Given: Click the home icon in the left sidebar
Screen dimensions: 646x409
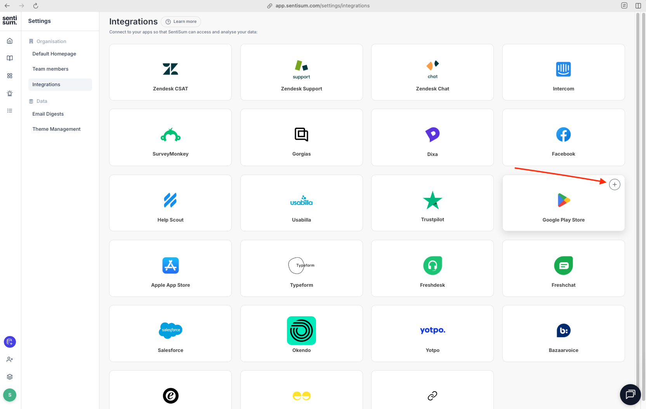Looking at the screenshot, I should [10, 40].
